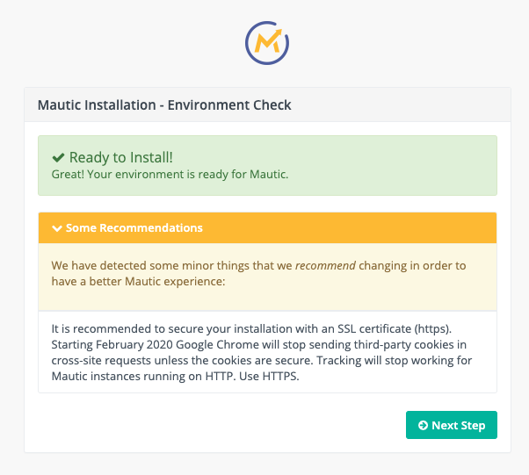
Task: Click the Ready to Install! heading
Action: point(121,157)
